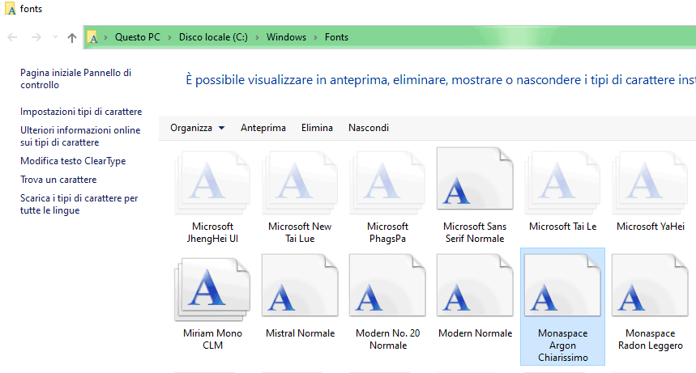The height and width of the screenshot is (373, 696).
Task: Expand chevron after Questo PC
Action: [x=169, y=37]
